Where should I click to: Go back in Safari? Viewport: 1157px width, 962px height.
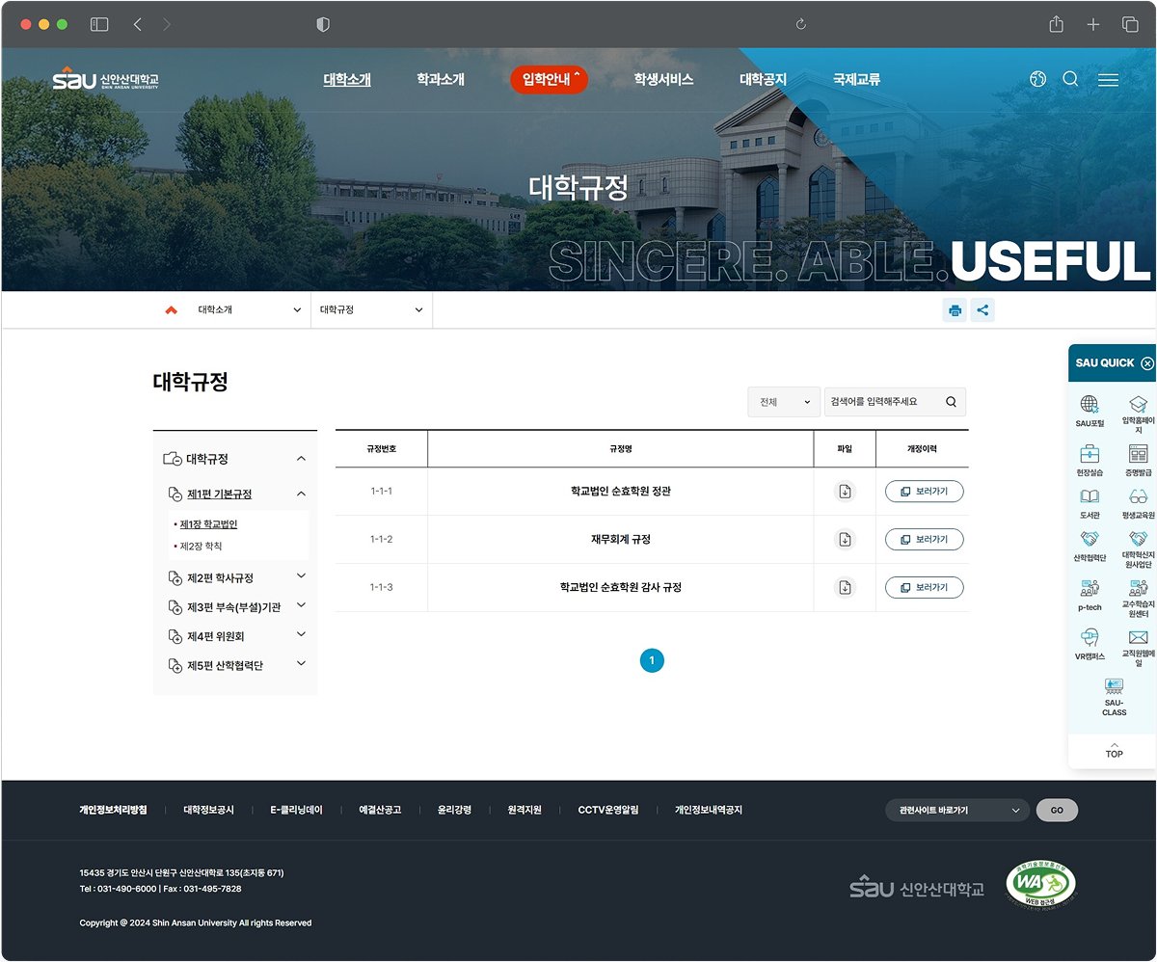[137, 25]
